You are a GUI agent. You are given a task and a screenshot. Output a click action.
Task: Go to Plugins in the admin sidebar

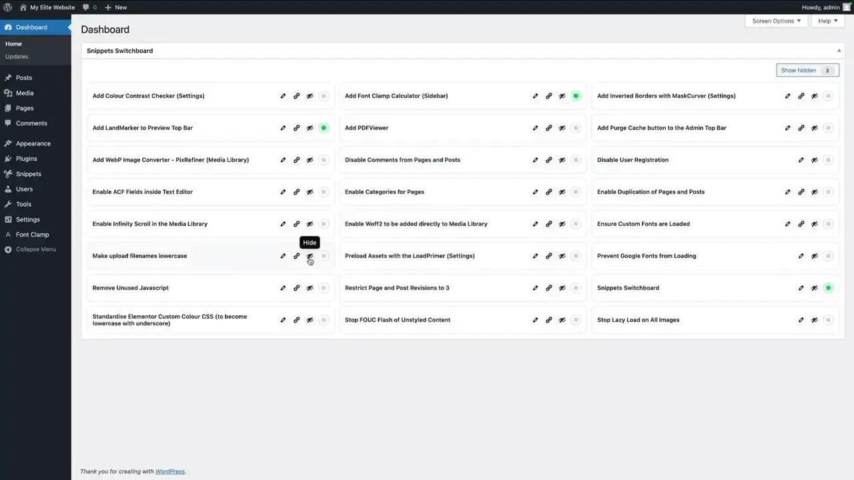27,159
